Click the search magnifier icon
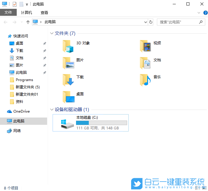Image resolution: width=208 pixels, height=191 pixels. coord(201,22)
